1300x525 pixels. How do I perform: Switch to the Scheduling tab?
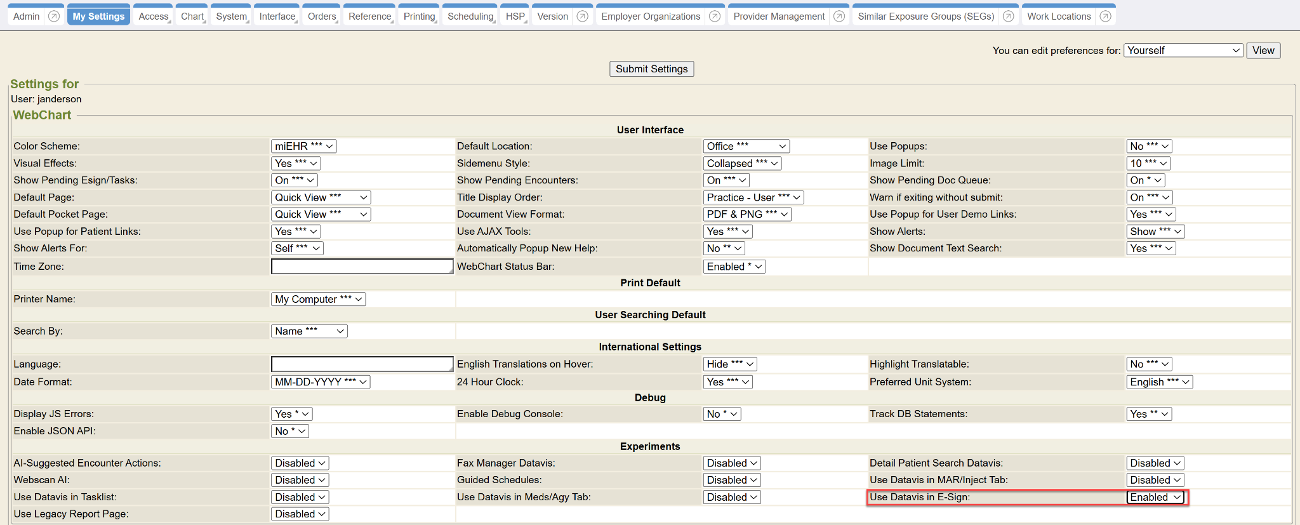point(470,17)
